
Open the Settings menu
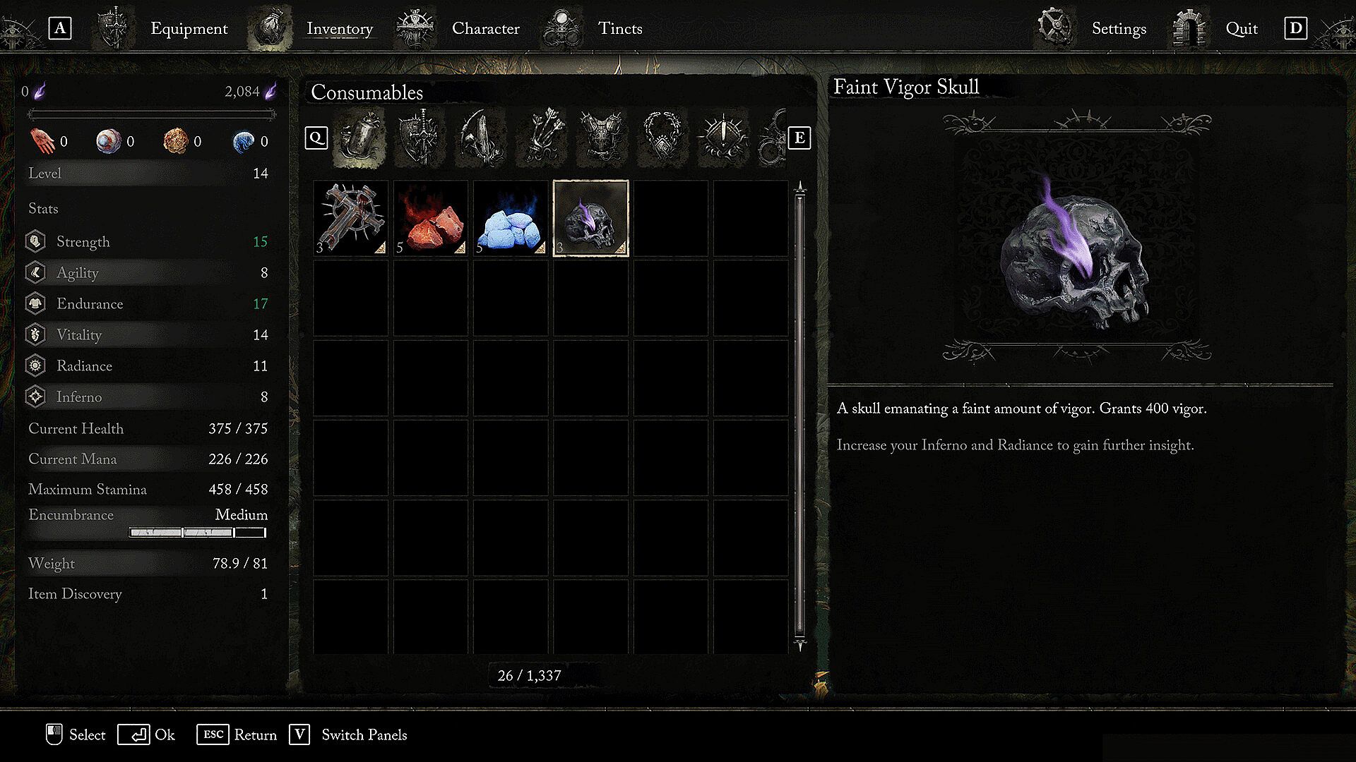[x=1119, y=28]
